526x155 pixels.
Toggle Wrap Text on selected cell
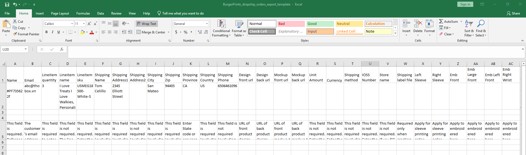[147, 24]
